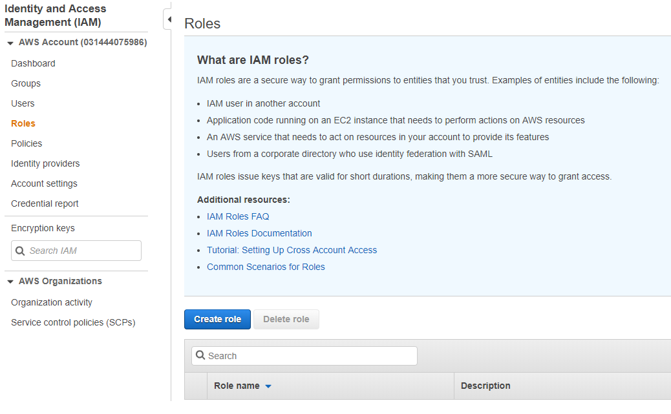Screen dimensions: 671x414
Task: Open Account settings
Action: coord(44,183)
